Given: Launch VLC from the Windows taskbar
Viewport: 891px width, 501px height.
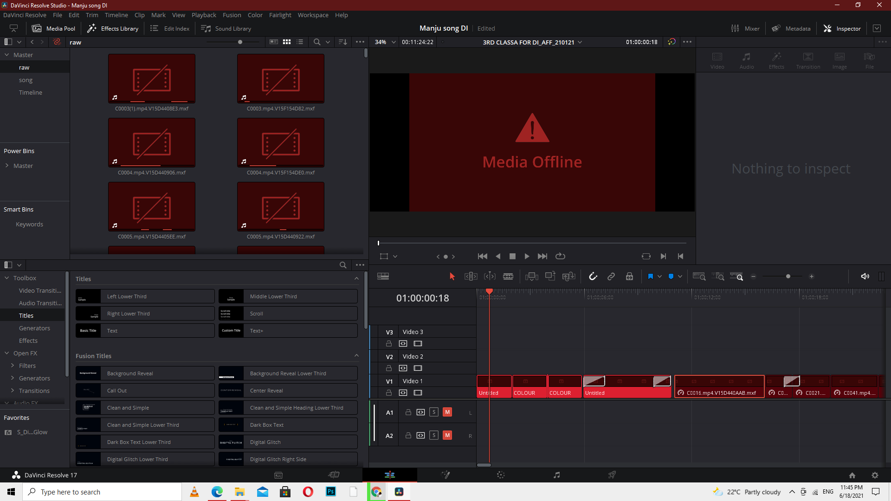Looking at the screenshot, I should tap(194, 492).
